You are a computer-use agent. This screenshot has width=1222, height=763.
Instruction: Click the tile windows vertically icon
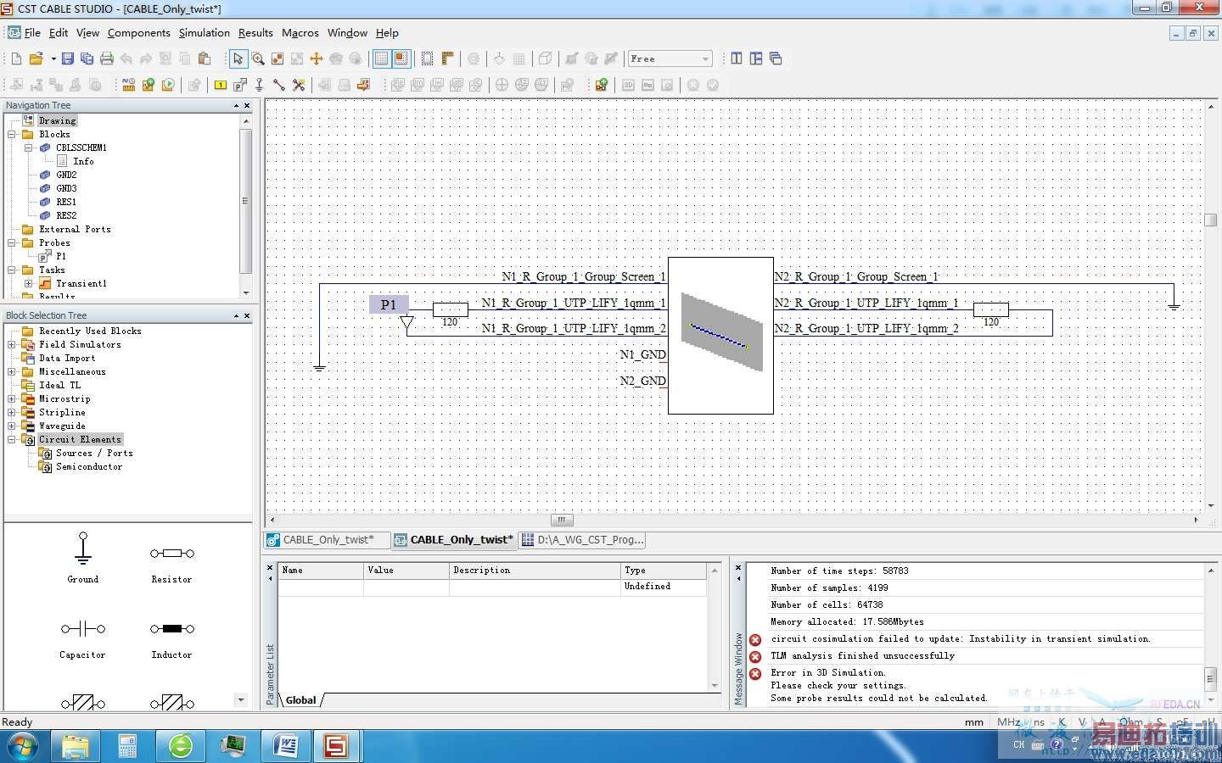pyautogui.click(x=737, y=58)
